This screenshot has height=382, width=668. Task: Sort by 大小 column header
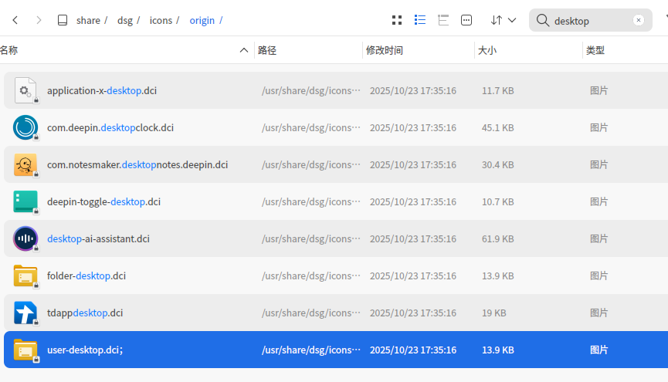pos(487,50)
